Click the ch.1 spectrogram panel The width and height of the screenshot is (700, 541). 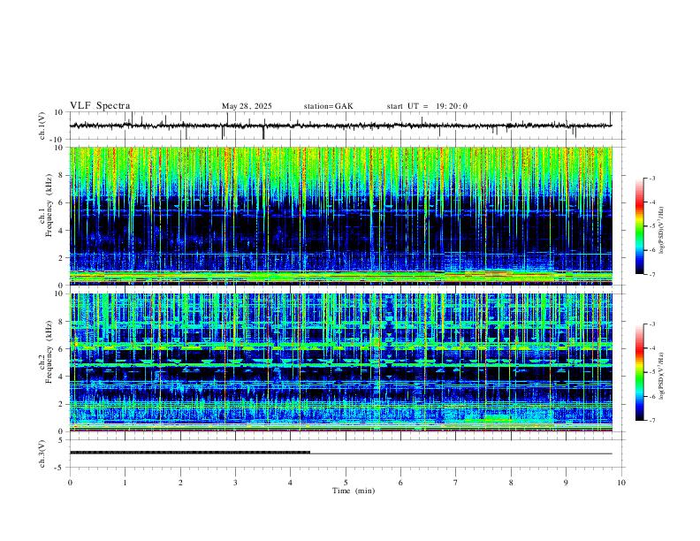coord(341,216)
